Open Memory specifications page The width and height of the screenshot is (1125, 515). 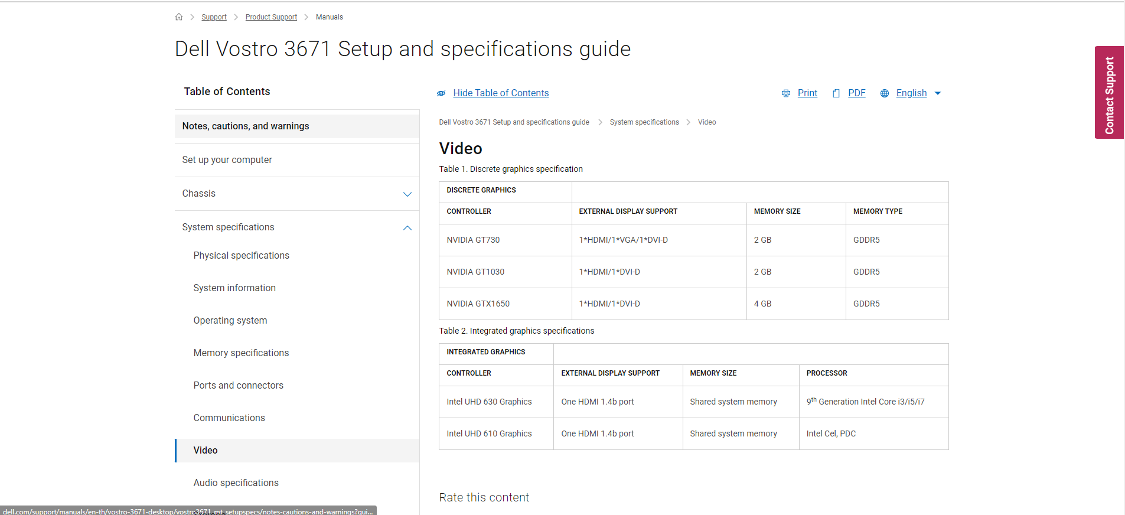(x=241, y=353)
